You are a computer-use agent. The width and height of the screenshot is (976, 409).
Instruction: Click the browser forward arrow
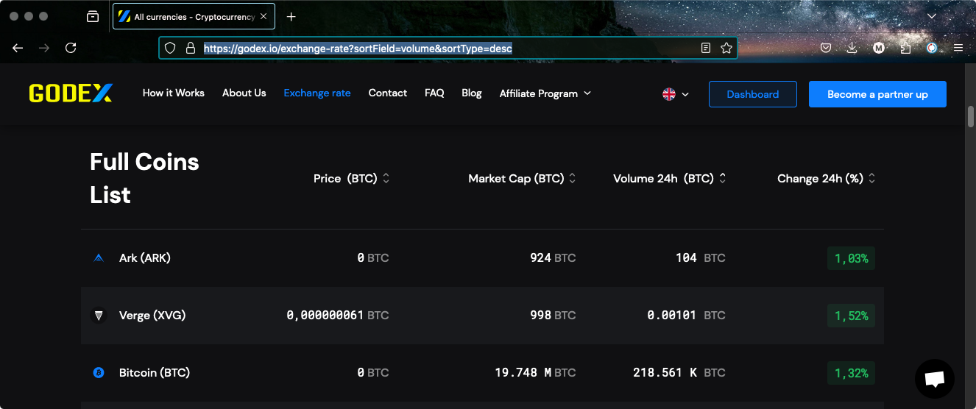pos(44,48)
